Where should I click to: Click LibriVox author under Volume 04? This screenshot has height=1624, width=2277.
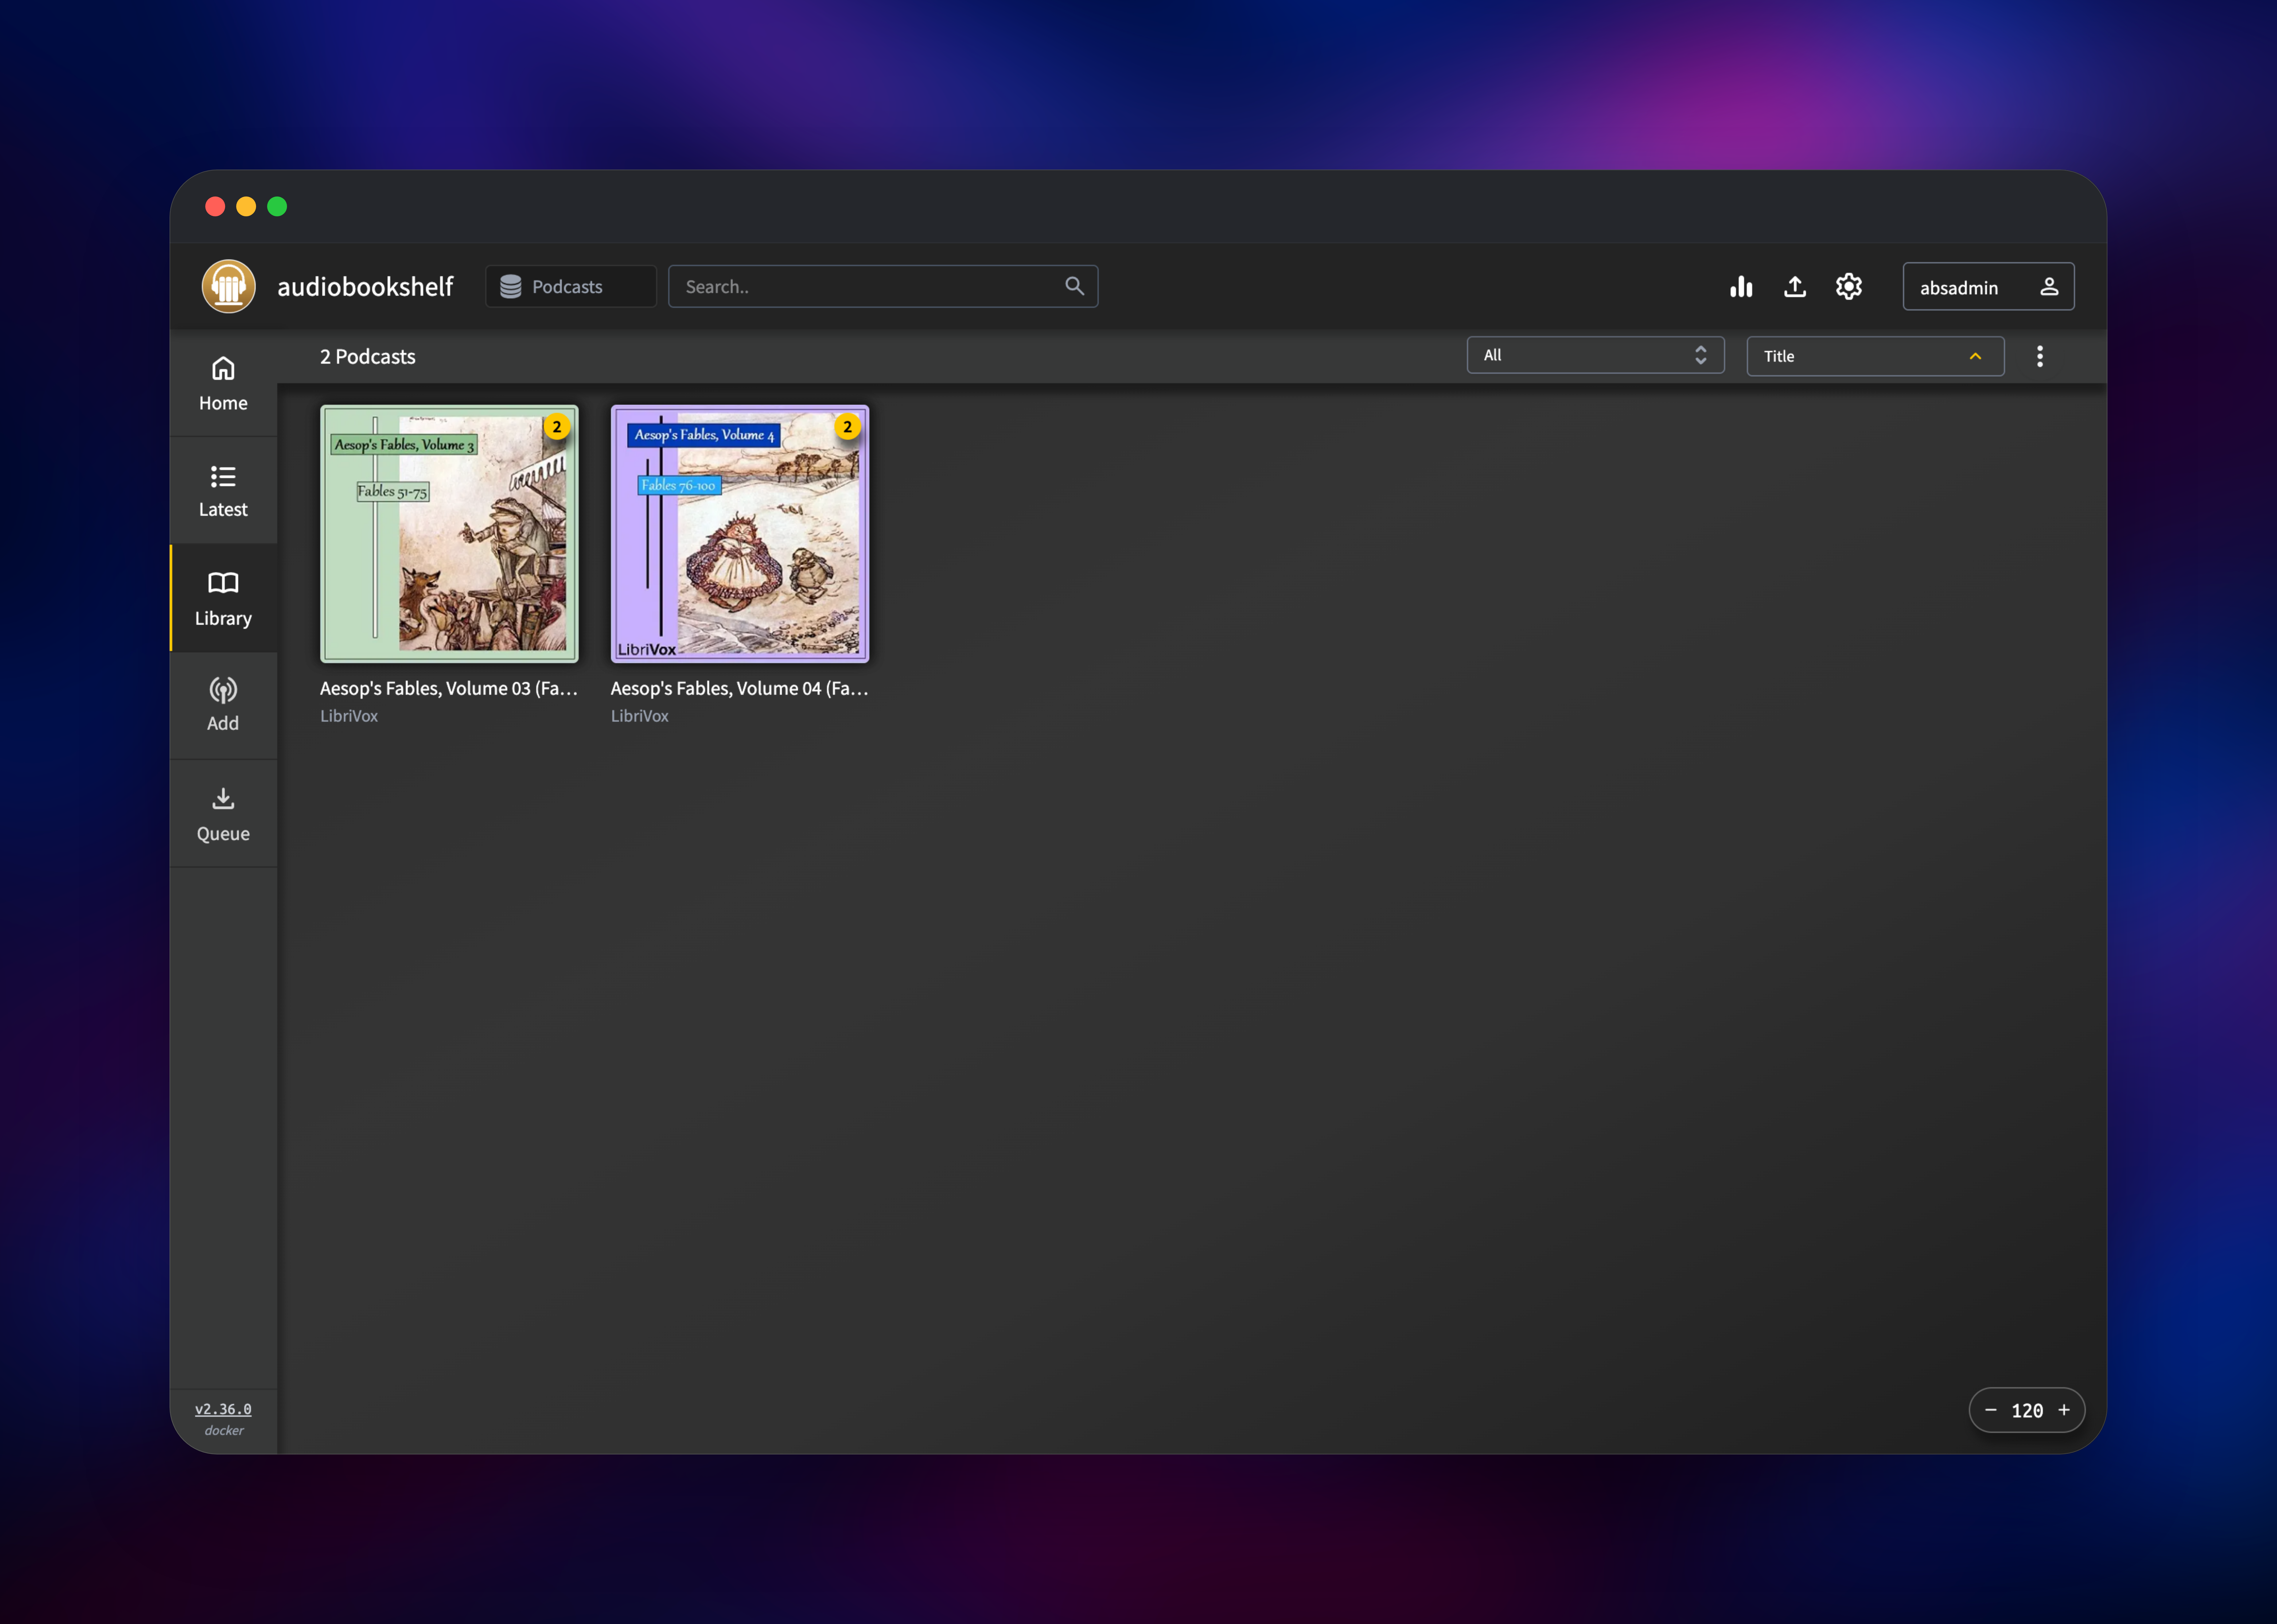640,716
